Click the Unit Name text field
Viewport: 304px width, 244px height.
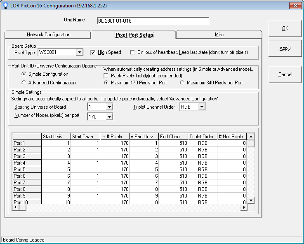(x=153, y=21)
